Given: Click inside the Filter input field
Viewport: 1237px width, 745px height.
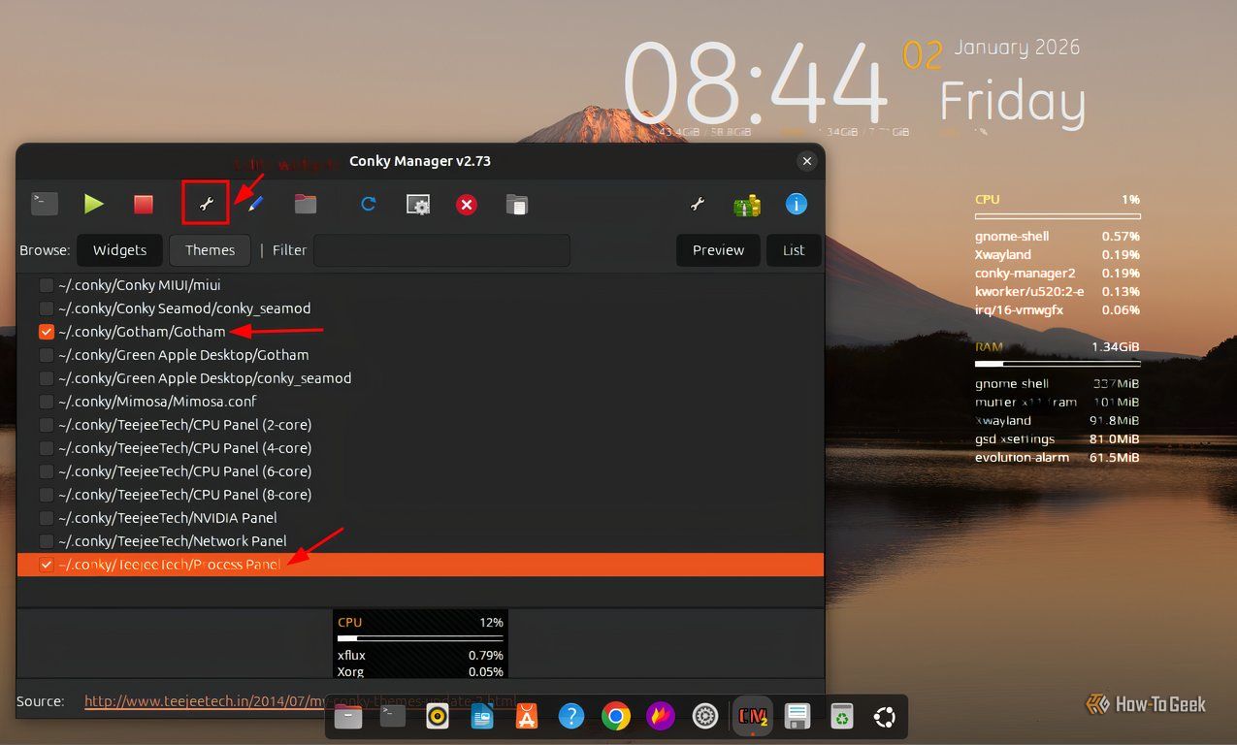Looking at the screenshot, I should click(x=441, y=249).
